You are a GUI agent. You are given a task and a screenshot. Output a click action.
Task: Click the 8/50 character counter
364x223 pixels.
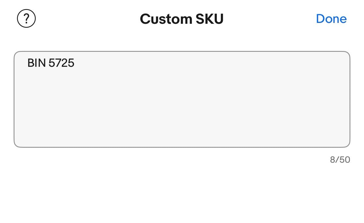click(340, 160)
